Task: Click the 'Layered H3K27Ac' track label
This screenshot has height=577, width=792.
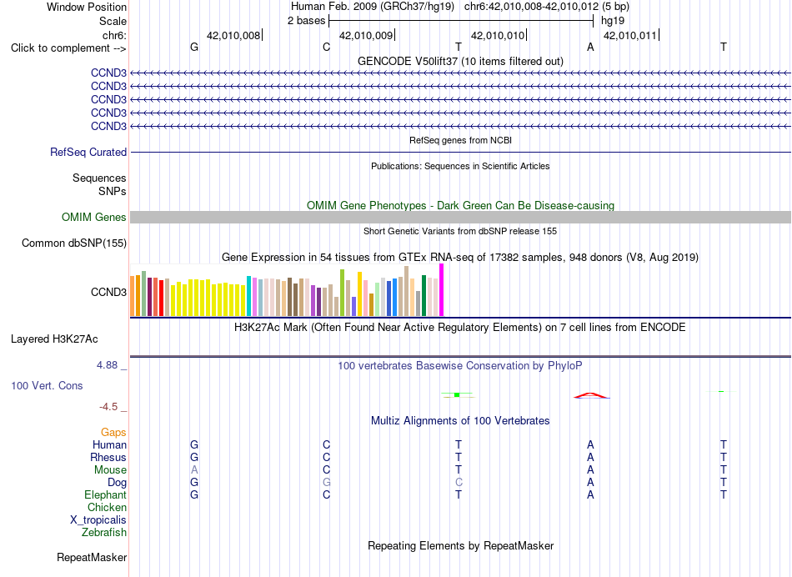Action: (x=54, y=339)
